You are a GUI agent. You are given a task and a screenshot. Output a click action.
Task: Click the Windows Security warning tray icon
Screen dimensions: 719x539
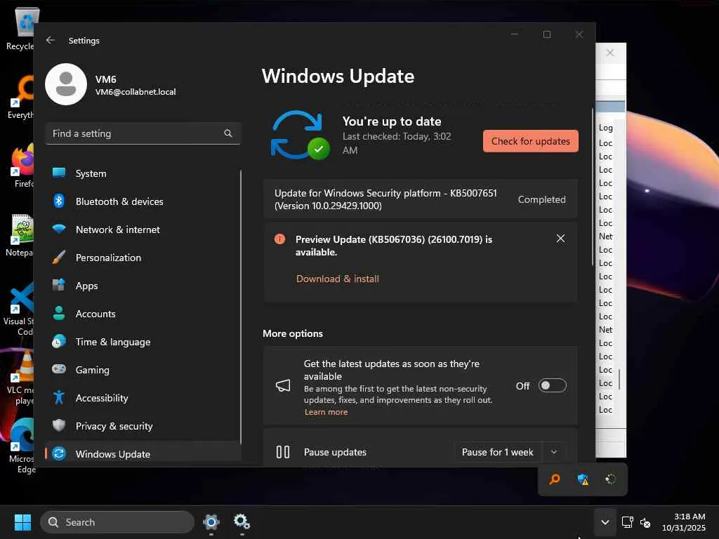pyautogui.click(x=583, y=479)
